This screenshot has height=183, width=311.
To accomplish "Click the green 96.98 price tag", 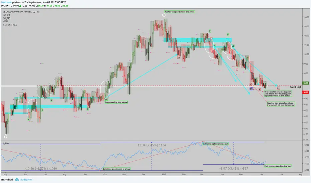I will (306, 83).
